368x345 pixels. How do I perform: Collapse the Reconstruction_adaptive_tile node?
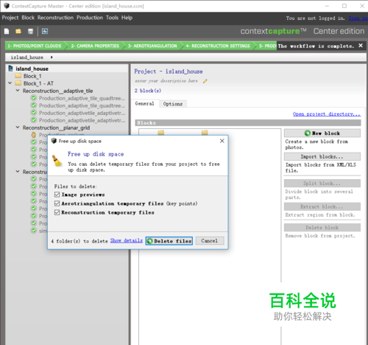[18, 91]
